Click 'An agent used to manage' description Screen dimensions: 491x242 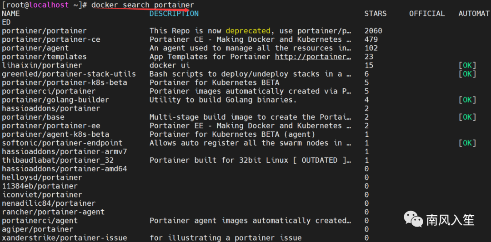250,48
